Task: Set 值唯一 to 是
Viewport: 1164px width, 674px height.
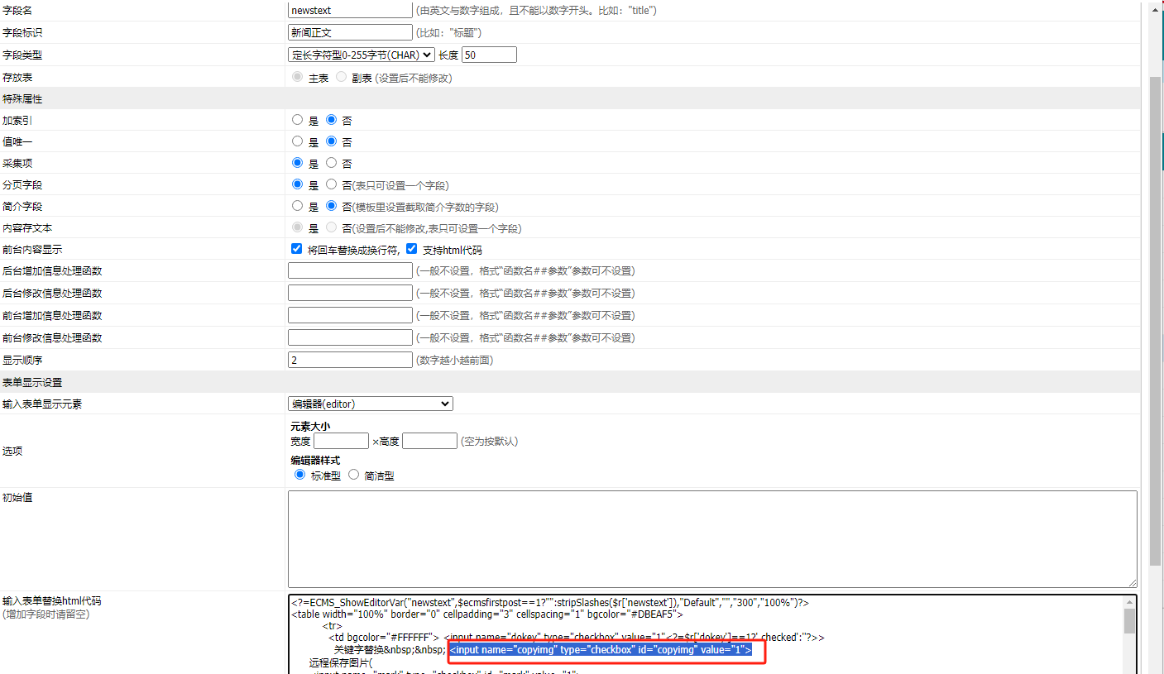Action: [x=298, y=141]
